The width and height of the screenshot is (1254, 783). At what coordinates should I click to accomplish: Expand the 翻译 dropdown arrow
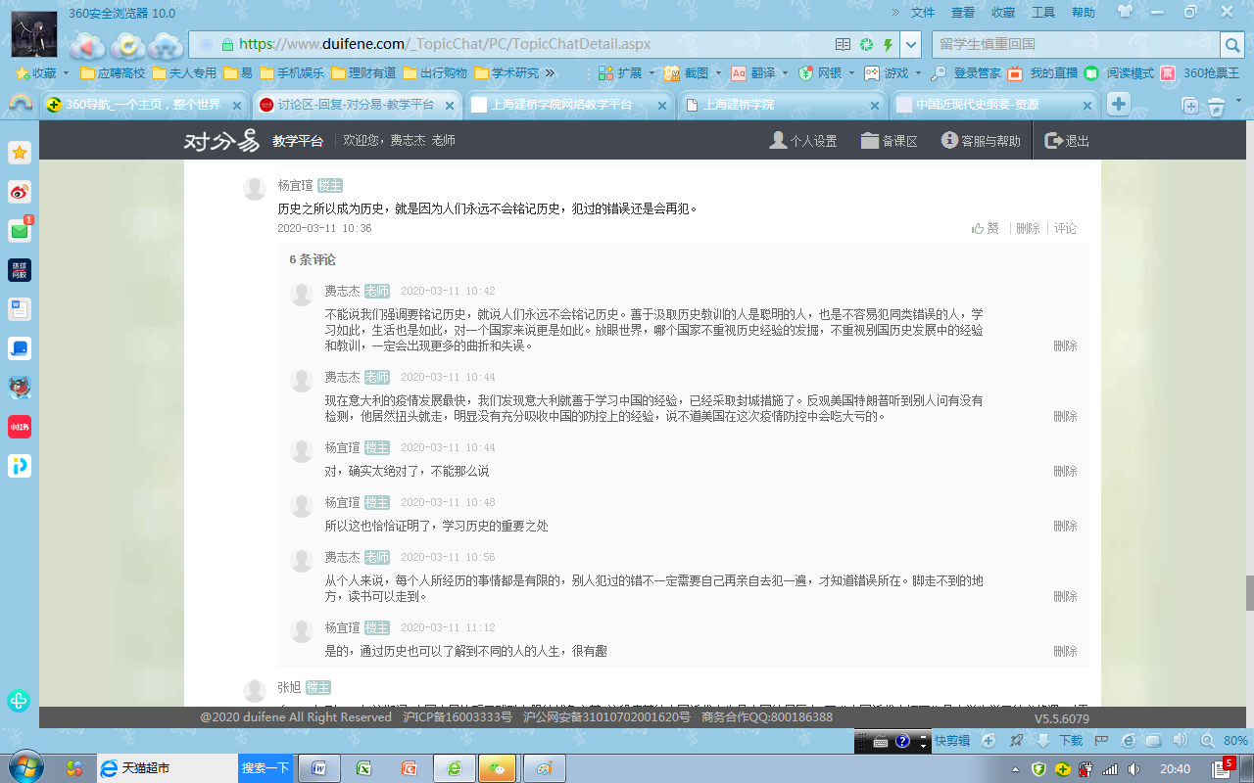tap(786, 73)
